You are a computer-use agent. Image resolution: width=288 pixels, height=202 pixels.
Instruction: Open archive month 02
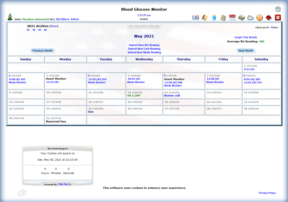pos(34,30)
